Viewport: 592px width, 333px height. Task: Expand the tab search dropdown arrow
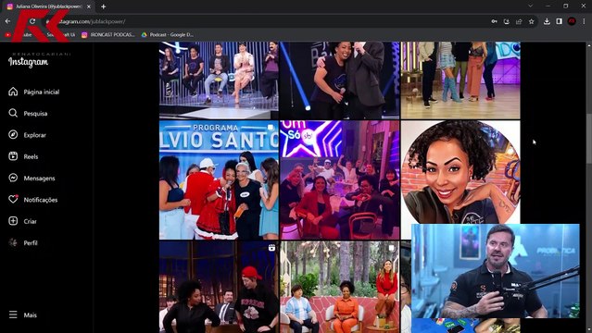click(531, 6)
